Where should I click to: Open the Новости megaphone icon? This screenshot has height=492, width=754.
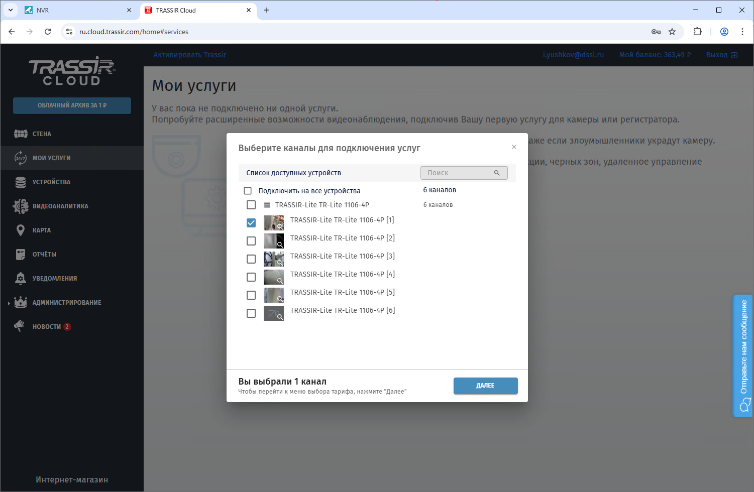point(20,326)
